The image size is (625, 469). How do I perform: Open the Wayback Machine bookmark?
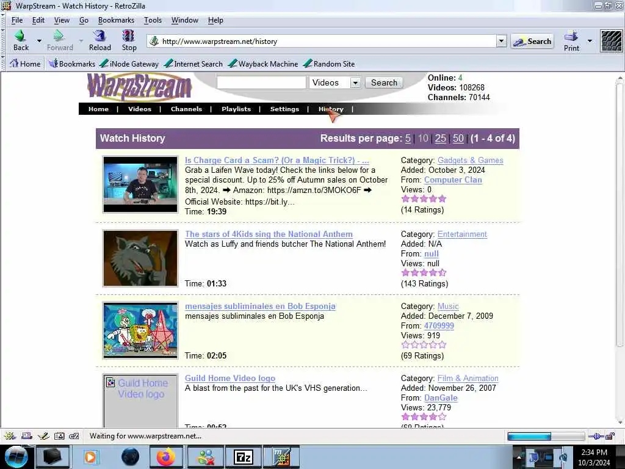click(263, 64)
